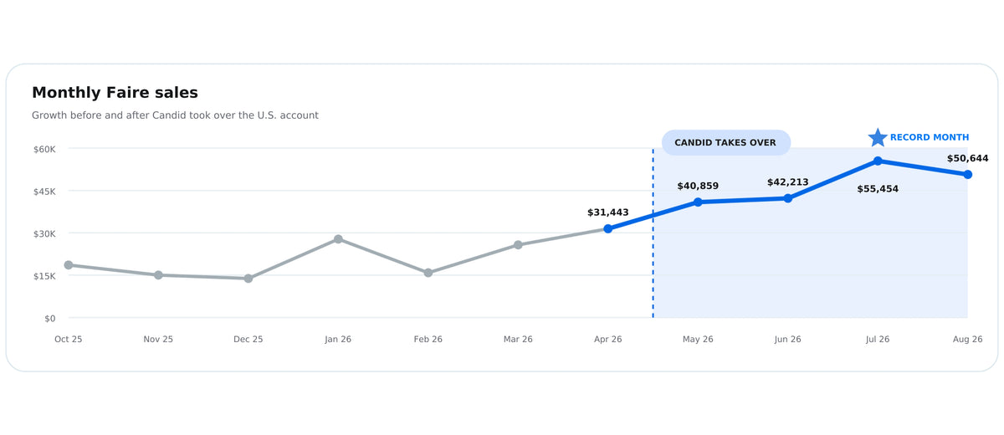1004x435 pixels.
Task: Select the Mar 26 data point
Action: (x=518, y=245)
